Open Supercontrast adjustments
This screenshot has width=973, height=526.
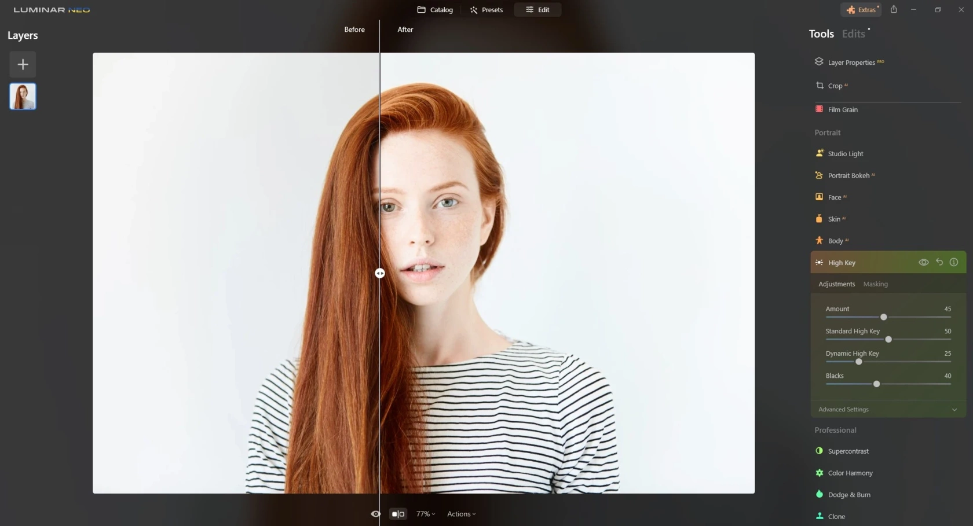point(848,451)
